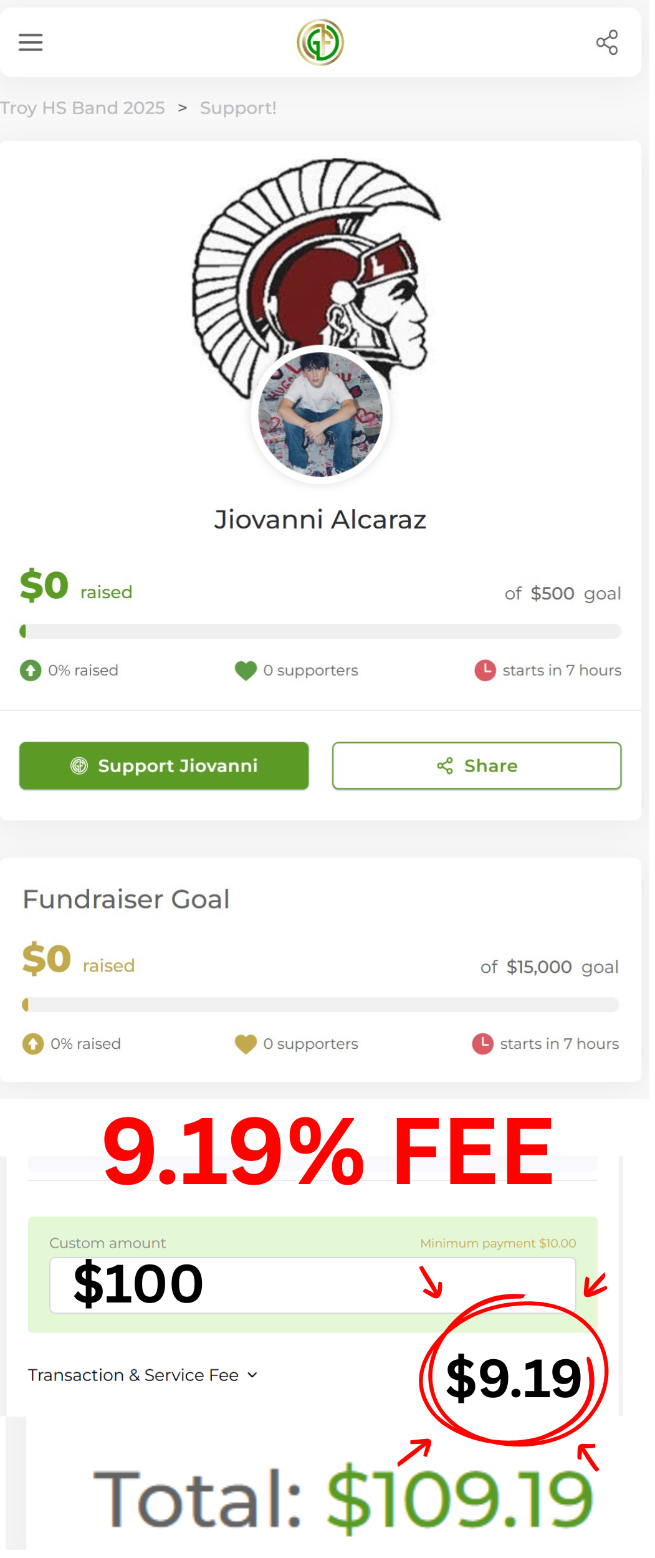Click the green heart supporters icon
The height and width of the screenshot is (1558, 655).
coord(246,671)
